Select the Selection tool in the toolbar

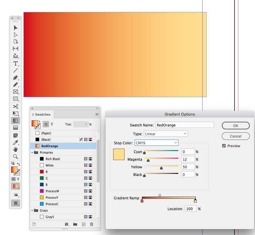(x=16, y=28)
